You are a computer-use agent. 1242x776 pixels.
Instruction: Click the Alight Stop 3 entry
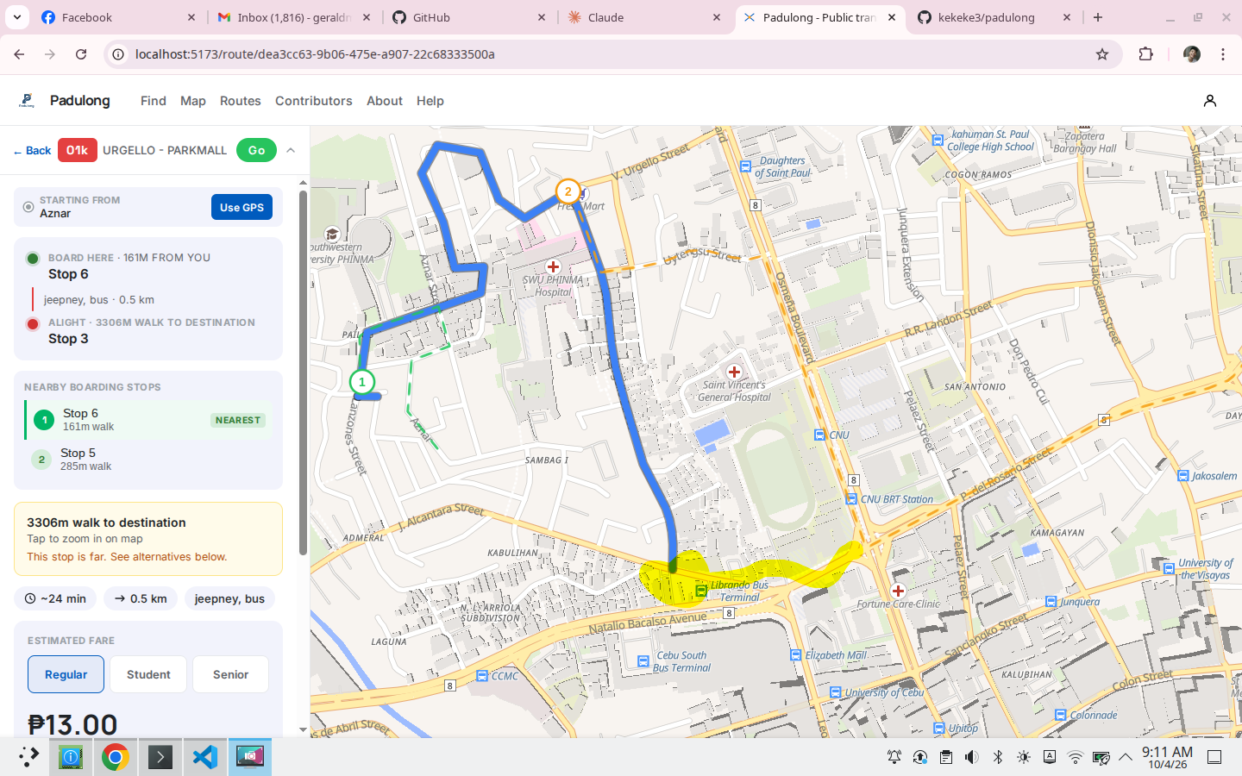(148, 330)
